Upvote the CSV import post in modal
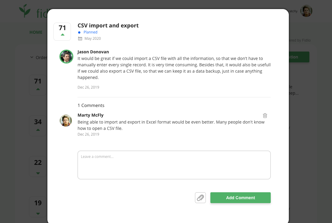The height and width of the screenshot is (223, 332). (62, 35)
